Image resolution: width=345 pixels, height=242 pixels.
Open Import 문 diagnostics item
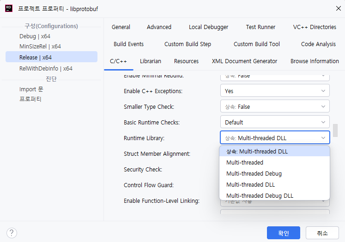pyautogui.click(x=31, y=89)
